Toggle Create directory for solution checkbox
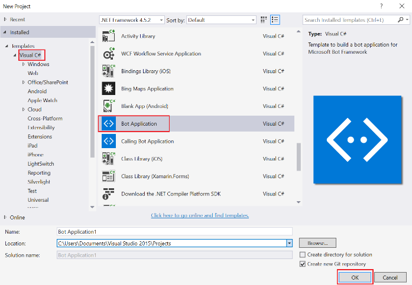Screen dimensions: 412x285 click(303, 254)
